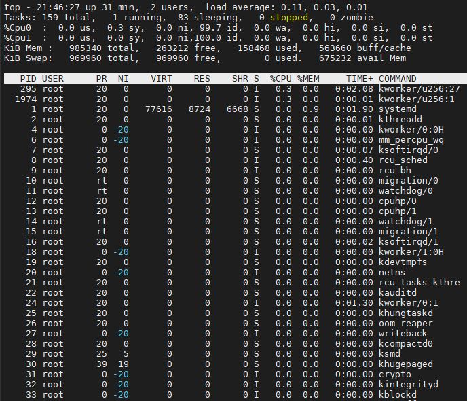Click PID 1974 in the process list
Screen dimensions: 467x401
pyautogui.click(x=26, y=99)
